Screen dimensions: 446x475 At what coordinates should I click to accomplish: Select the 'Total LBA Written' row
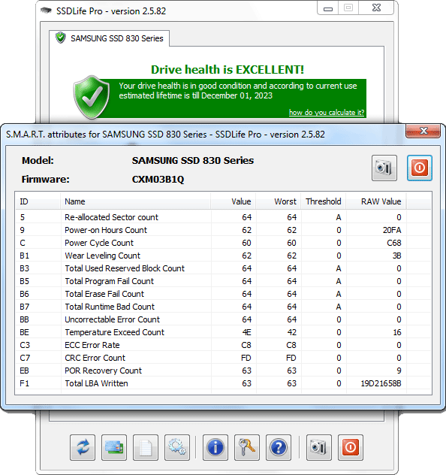223,383
